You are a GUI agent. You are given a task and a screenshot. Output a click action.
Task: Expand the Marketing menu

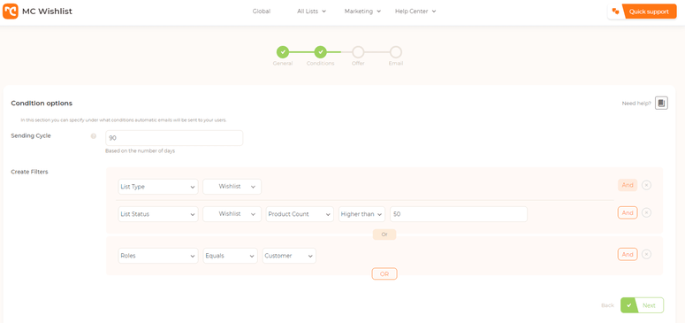pos(362,12)
